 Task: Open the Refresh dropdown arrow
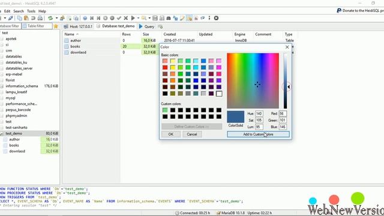(x=56, y=18)
